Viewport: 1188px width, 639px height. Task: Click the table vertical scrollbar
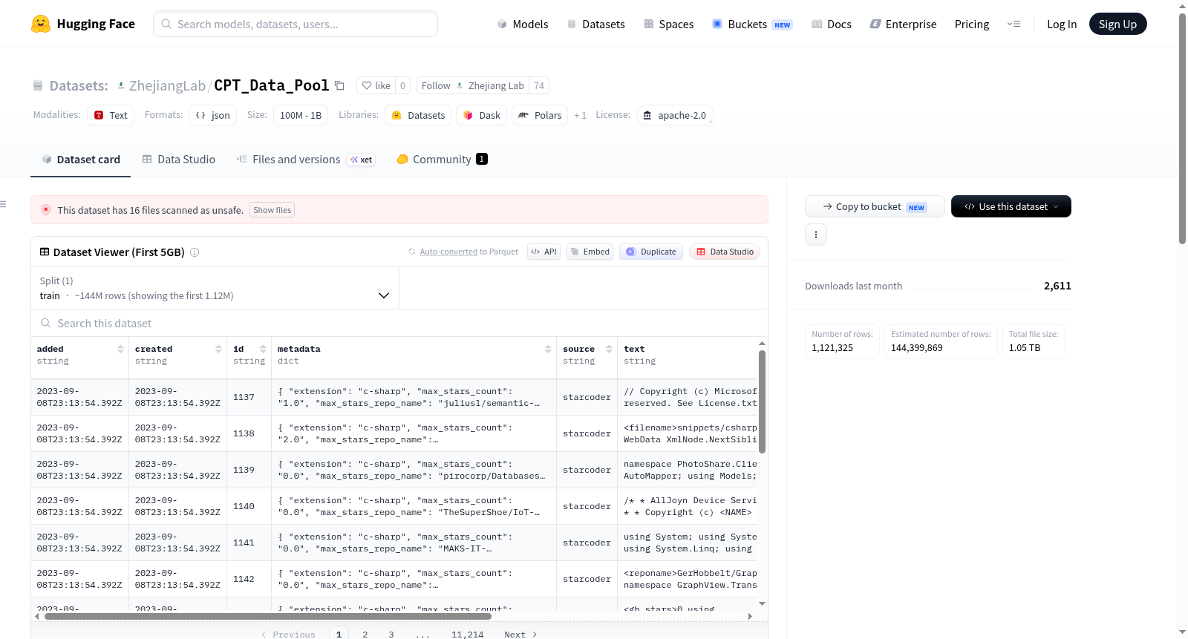click(762, 402)
